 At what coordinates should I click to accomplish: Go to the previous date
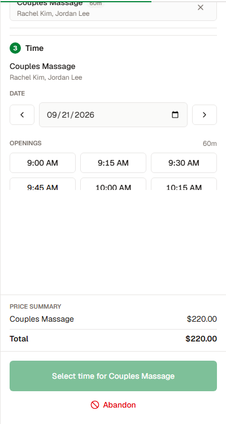click(22, 115)
